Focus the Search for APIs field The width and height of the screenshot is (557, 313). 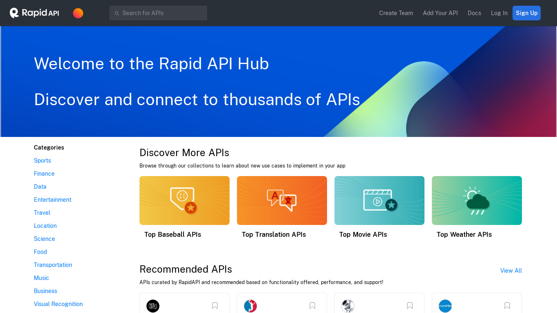pos(158,13)
